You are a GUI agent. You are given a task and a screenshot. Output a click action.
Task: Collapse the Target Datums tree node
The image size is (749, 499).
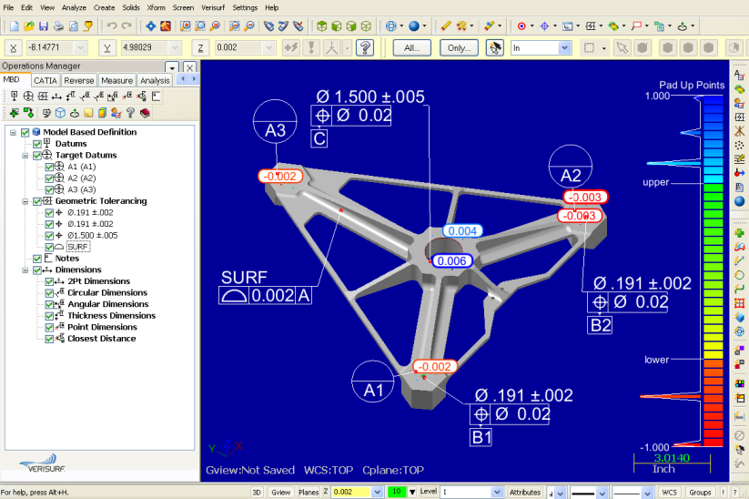tap(25, 156)
